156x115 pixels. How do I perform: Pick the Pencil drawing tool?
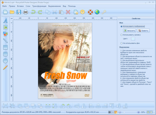click(x=5, y=68)
